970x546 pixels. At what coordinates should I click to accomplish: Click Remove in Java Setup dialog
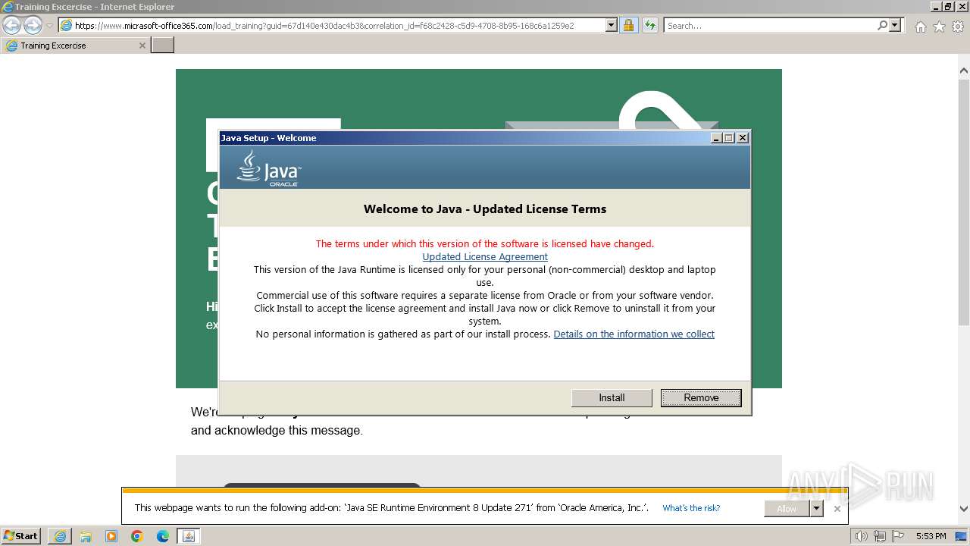[701, 398]
